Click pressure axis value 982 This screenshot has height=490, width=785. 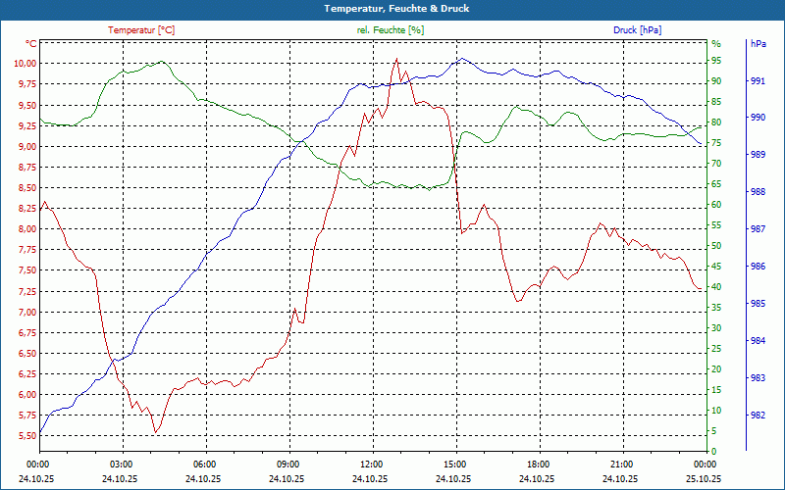(x=758, y=415)
